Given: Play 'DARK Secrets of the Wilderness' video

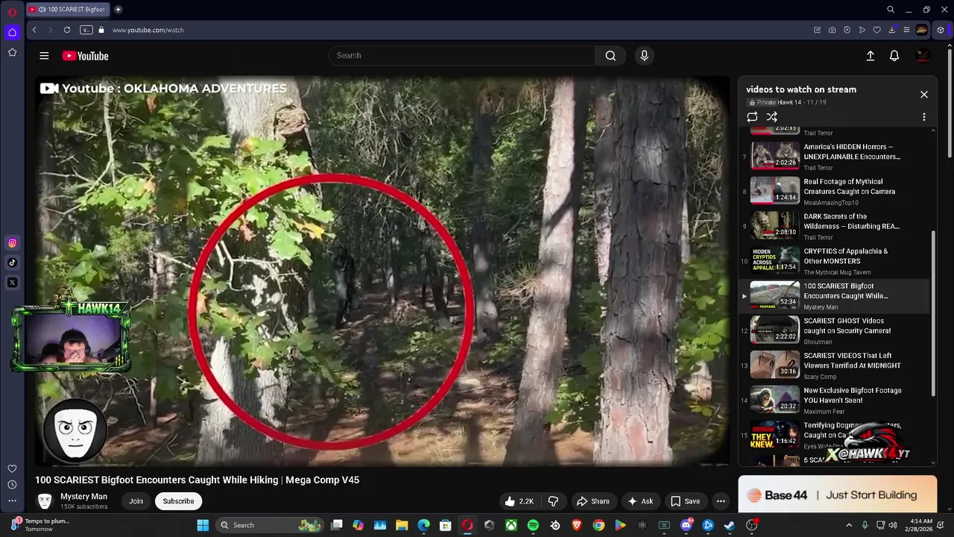Looking at the screenshot, I should (835, 226).
